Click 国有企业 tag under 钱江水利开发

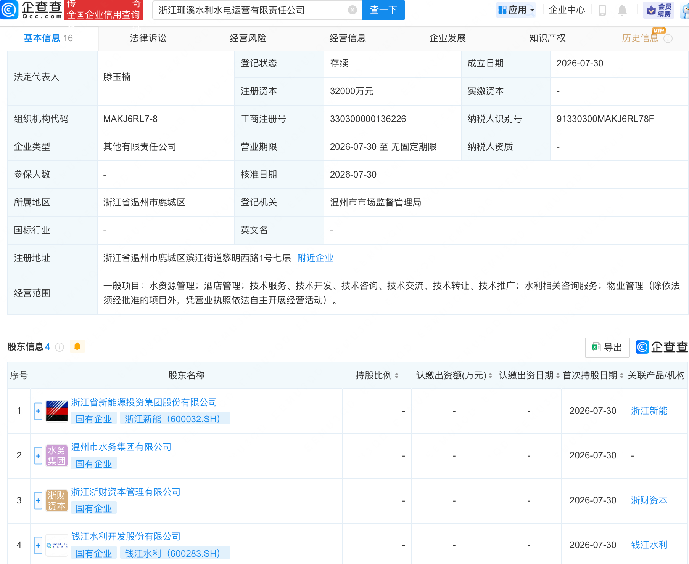point(94,553)
